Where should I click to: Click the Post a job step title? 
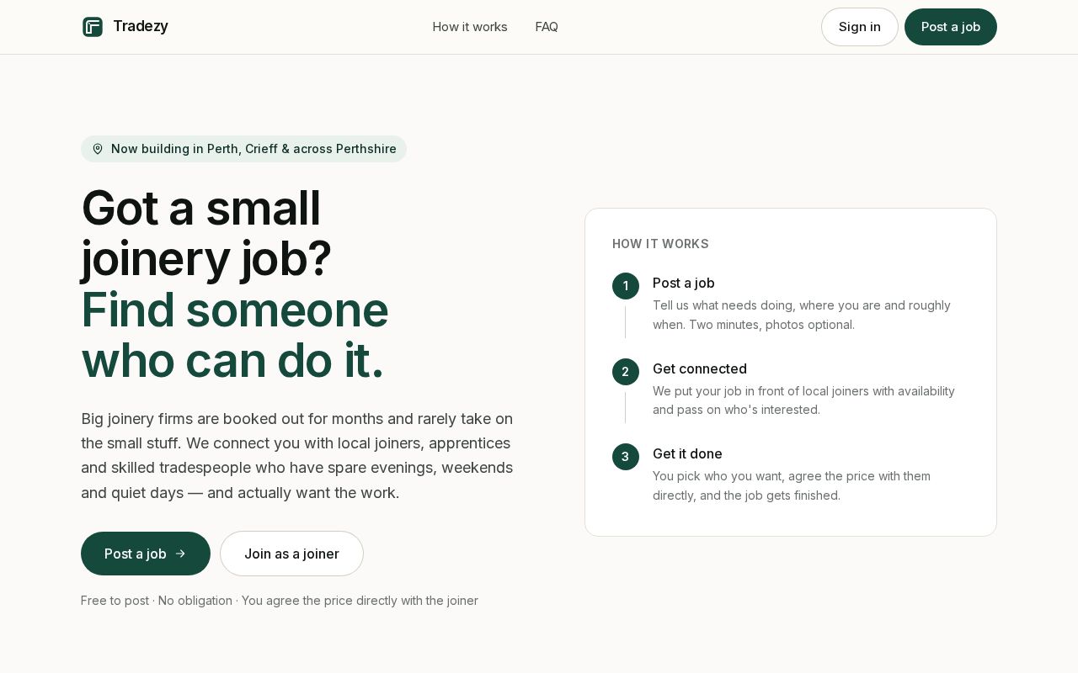684,284
